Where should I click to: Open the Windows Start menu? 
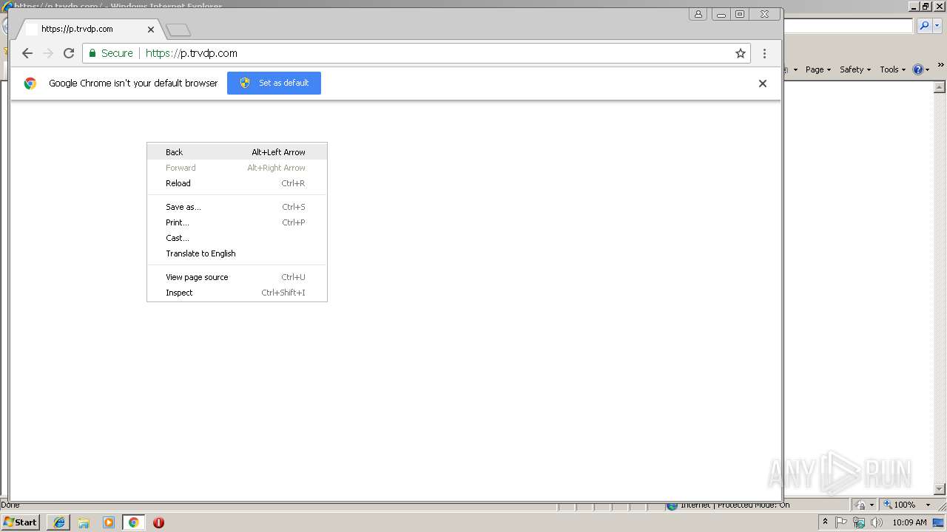(x=21, y=522)
